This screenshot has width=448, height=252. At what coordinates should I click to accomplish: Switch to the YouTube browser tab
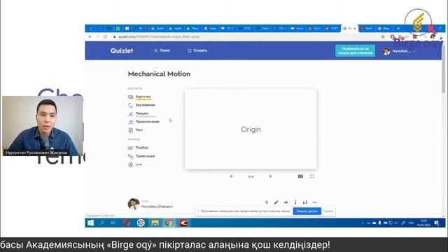pyautogui.click(x=367, y=29)
